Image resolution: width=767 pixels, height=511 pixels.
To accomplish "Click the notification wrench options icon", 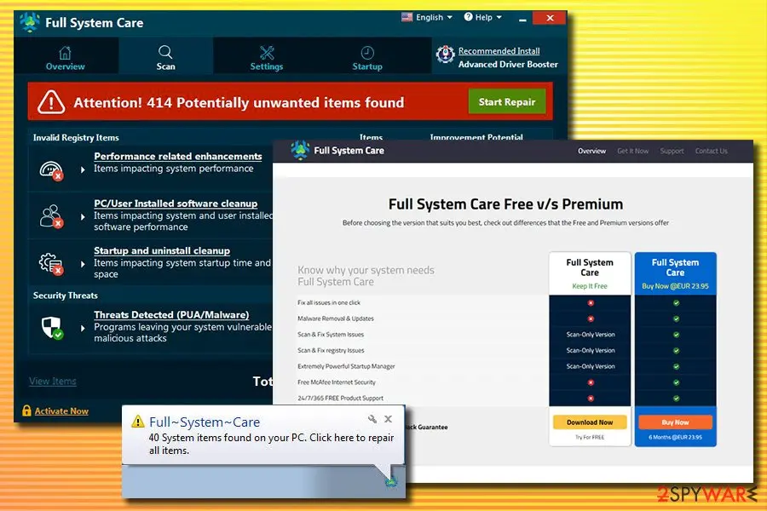I will pyautogui.click(x=372, y=419).
